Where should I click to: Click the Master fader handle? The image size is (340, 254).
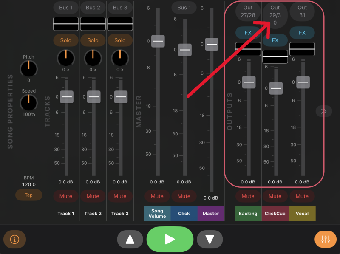click(211, 44)
